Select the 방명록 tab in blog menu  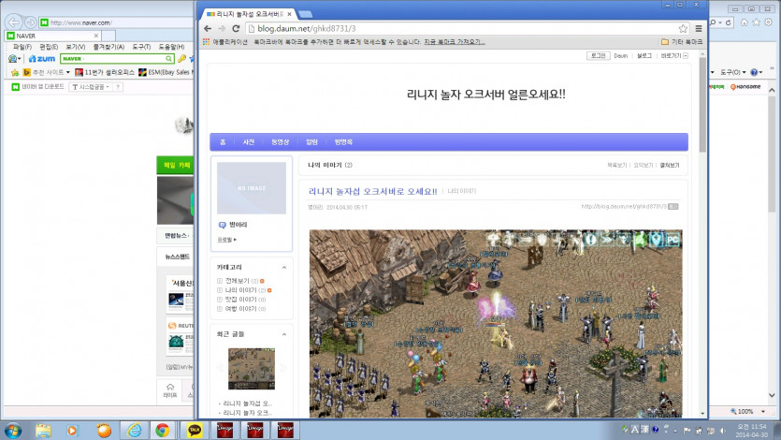pyautogui.click(x=343, y=142)
